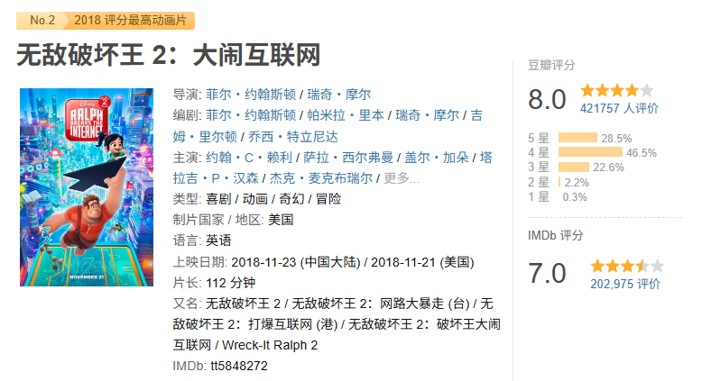Open writer 乔西·特立尼达 link
The height and width of the screenshot is (381, 702).
pos(293,136)
